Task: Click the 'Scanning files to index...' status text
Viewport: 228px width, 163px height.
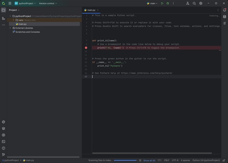Action: click(100, 160)
